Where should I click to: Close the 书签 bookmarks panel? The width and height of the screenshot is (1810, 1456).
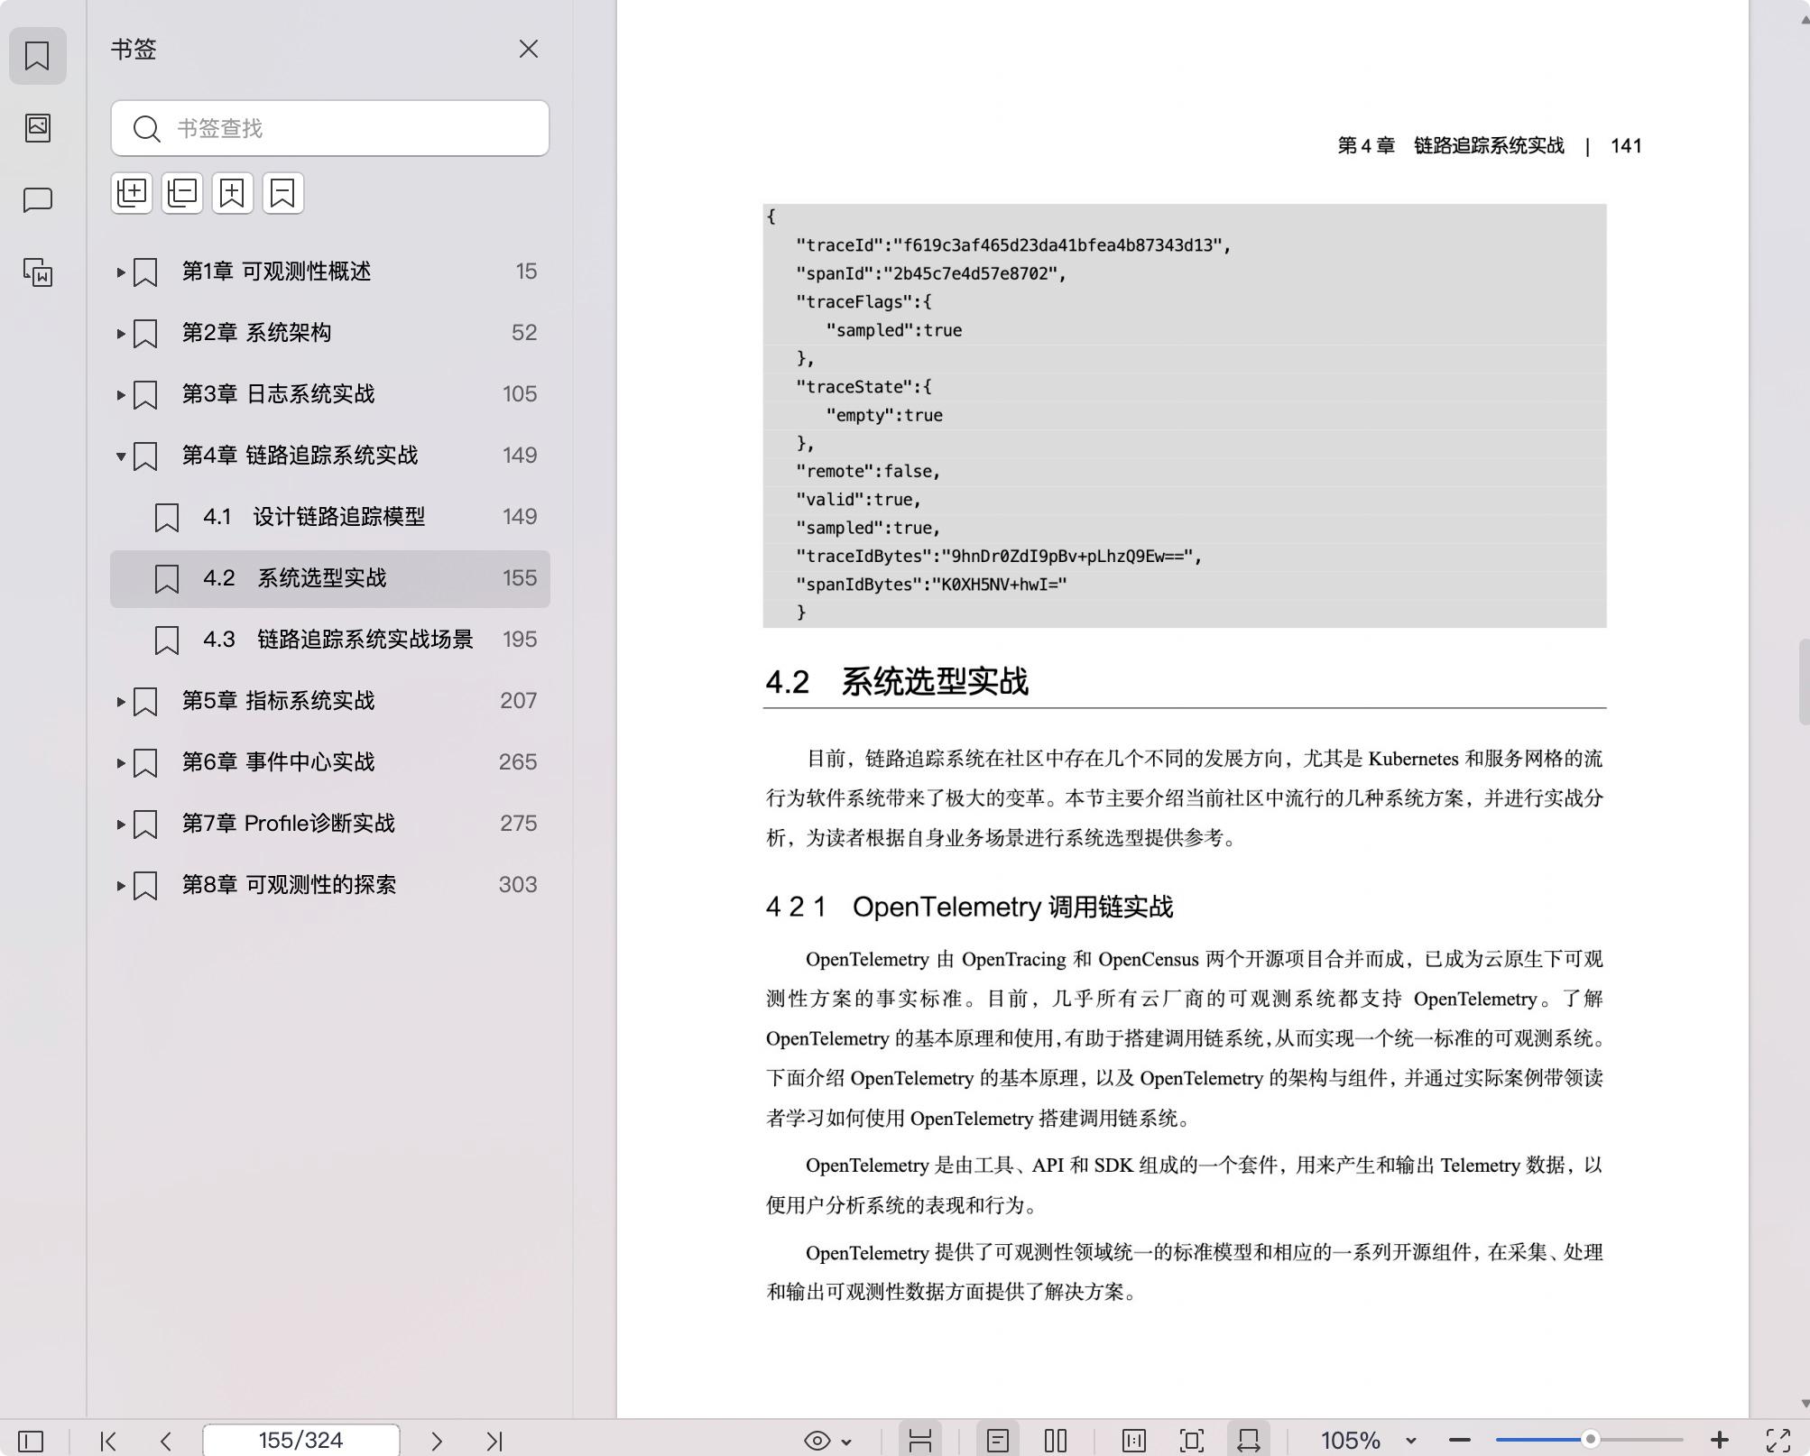pyautogui.click(x=528, y=50)
